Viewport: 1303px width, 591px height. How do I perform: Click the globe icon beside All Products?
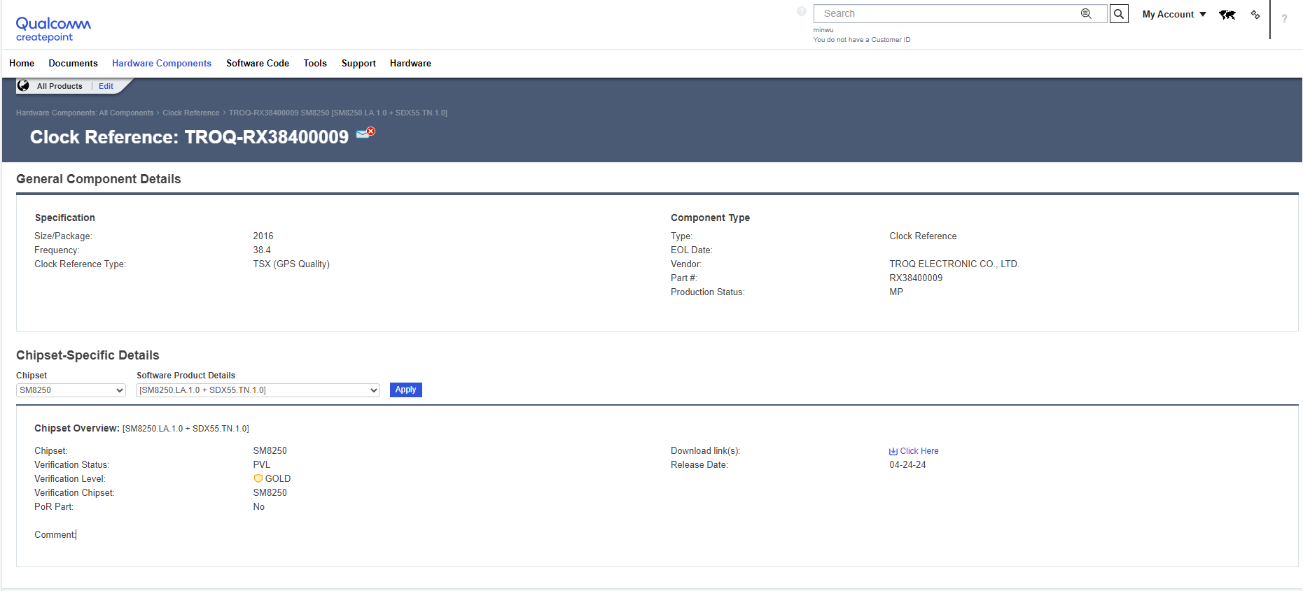pos(24,86)
